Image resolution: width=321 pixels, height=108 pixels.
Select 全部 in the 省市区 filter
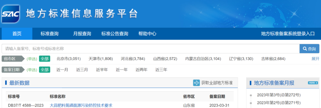45,59
